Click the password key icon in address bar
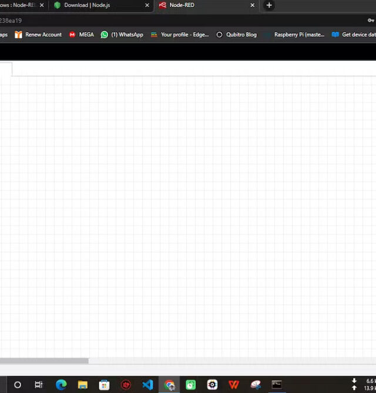This screenshot has width=376, height=393. coord(371,21)
